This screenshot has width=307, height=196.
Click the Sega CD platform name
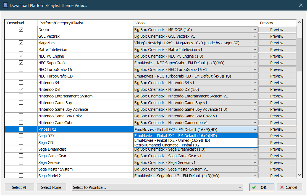click(46, 143)
